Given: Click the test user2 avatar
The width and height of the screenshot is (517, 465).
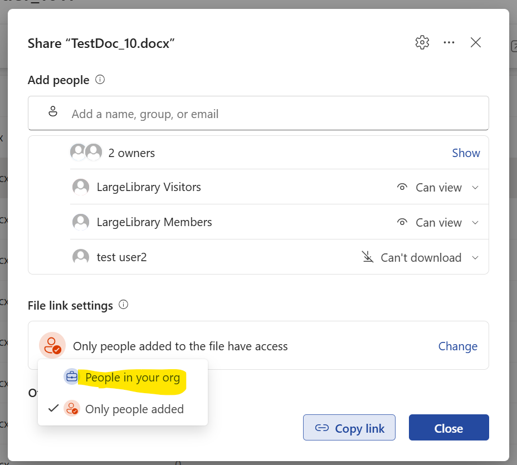Looking at the screenshot, I should click(81, 257).
